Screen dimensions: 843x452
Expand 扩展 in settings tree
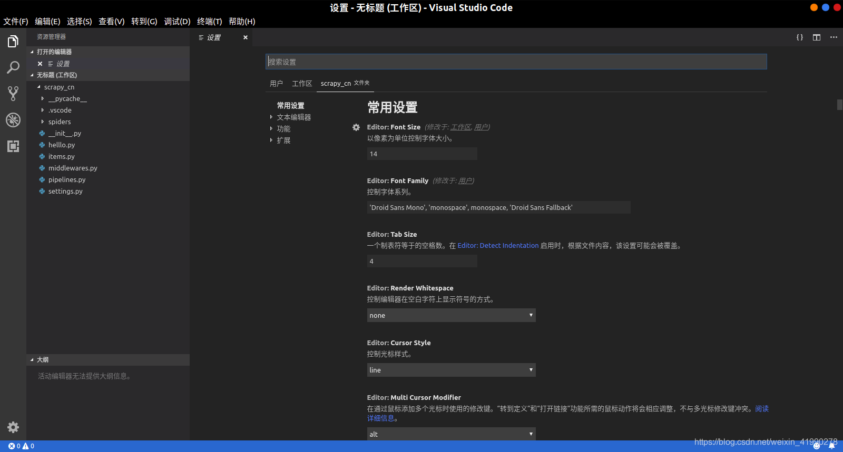tap(271, 140)
